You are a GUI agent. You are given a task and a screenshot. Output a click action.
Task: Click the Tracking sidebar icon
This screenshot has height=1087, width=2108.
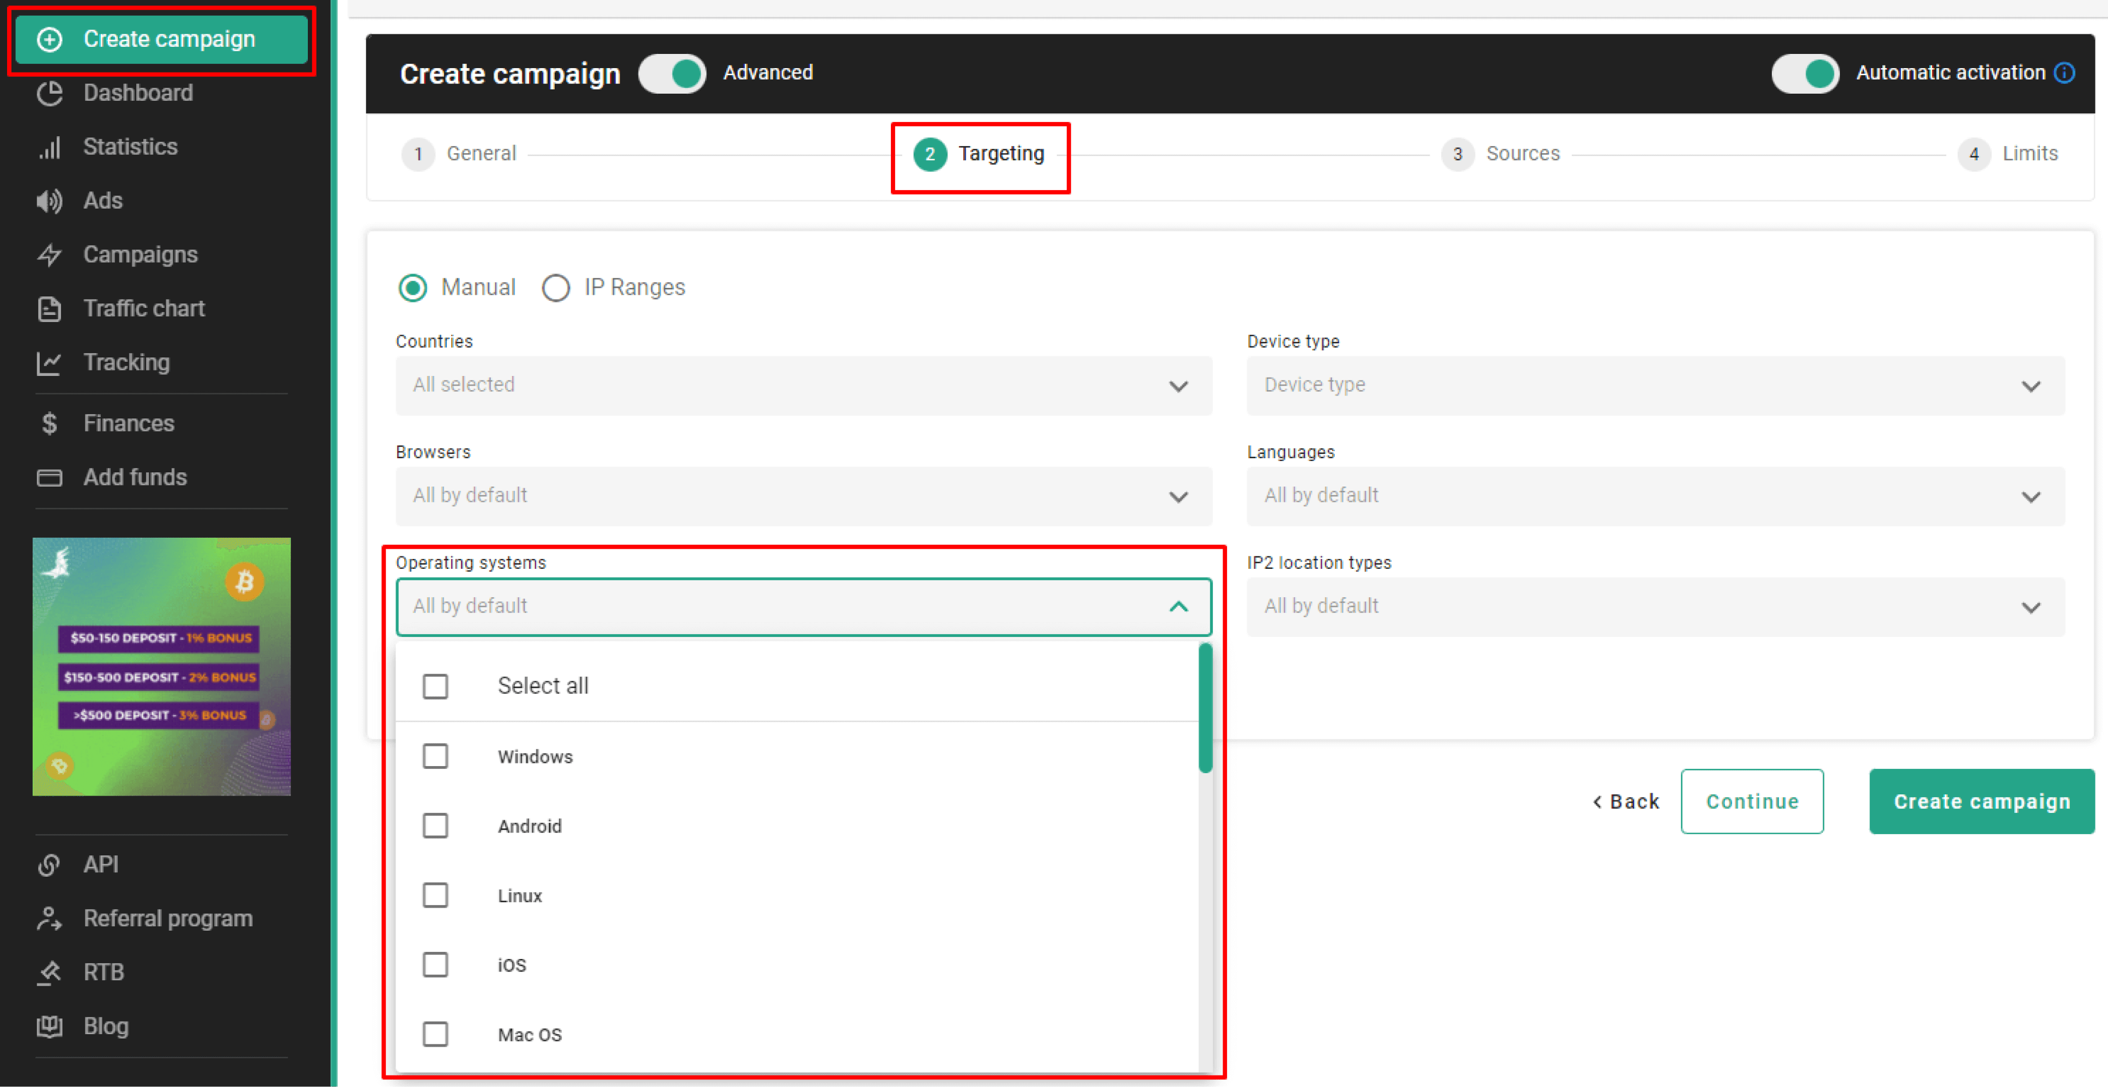(49, 363)
